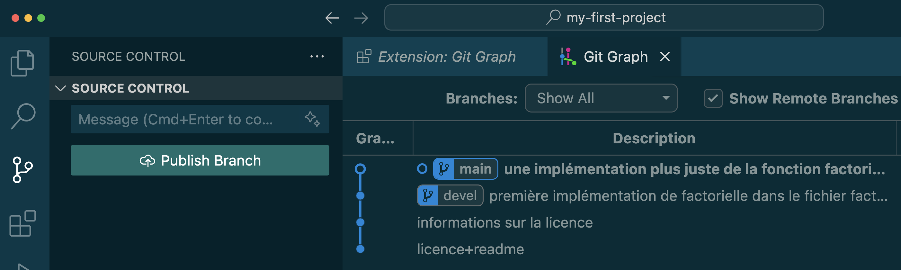This screenshot has width=901, height=270.
Task: Open the Branches Show All dropdown
Action: pyautogui.click(x=601, y=99)
